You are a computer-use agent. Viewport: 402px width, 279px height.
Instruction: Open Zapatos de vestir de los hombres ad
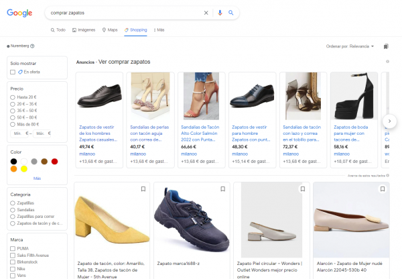tap(98, 133)
